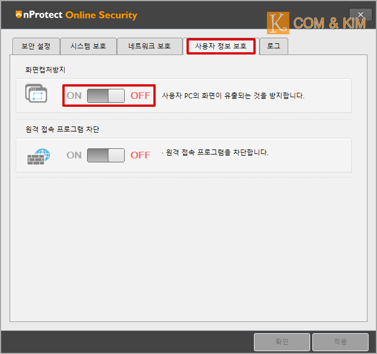Toggle the 화면캡처방지 switch
Image resolution: width=377 pixels, height=354 pixels.
[106, 96]
